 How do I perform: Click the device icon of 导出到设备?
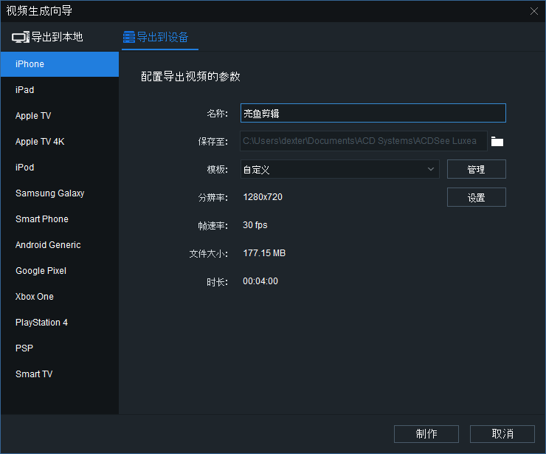pyautogui.click(x=129, y=38)
